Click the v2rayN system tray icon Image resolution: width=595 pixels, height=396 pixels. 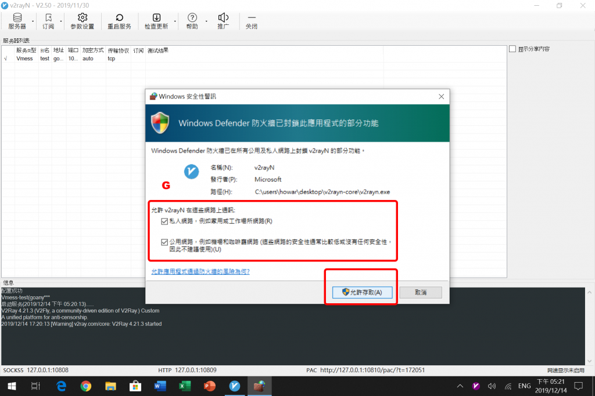coord(476,386)
